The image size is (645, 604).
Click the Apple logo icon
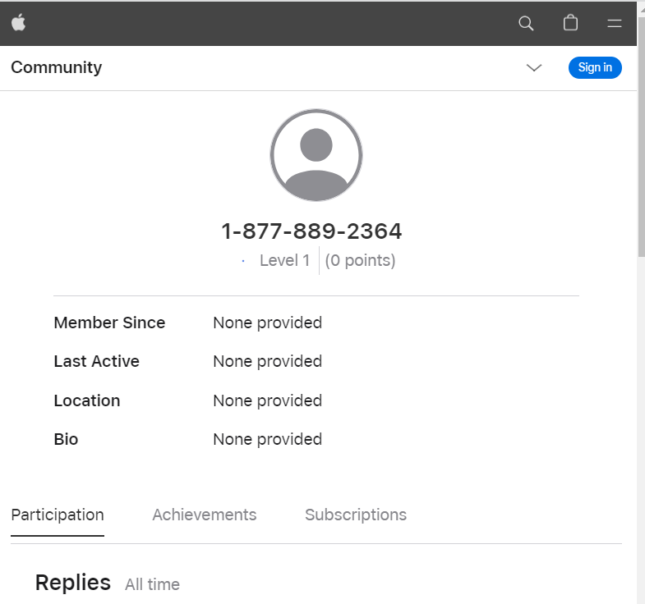click(19, 23)
